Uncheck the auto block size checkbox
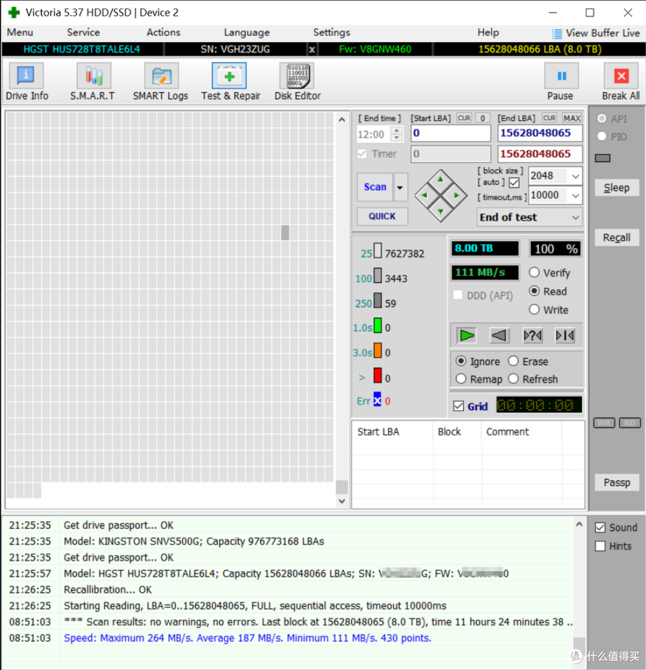 (514, 183)
